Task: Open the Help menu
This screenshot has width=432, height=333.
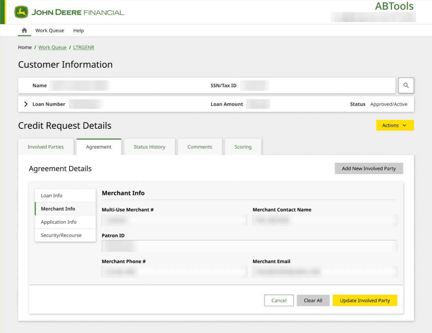Action: [79, 30]
